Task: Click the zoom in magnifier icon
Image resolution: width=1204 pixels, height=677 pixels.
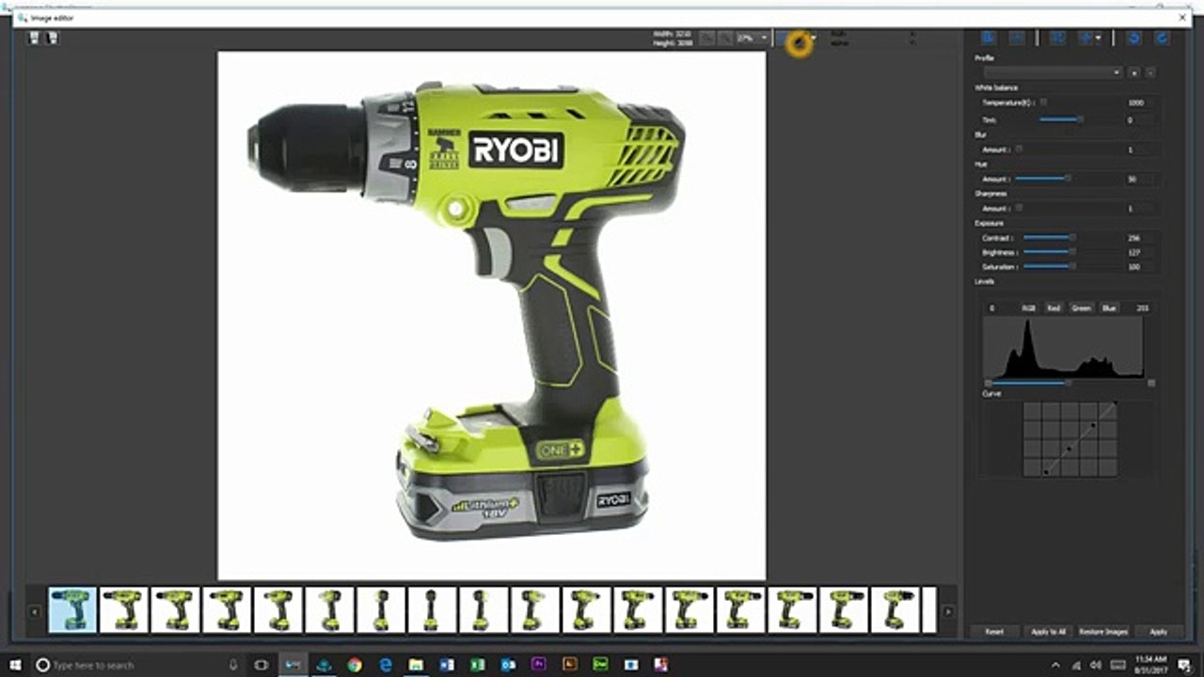Action: (x=725, y=38)
